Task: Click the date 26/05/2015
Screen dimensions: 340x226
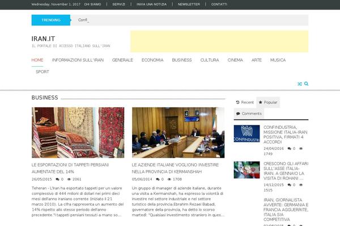Action: pos(42,179)
